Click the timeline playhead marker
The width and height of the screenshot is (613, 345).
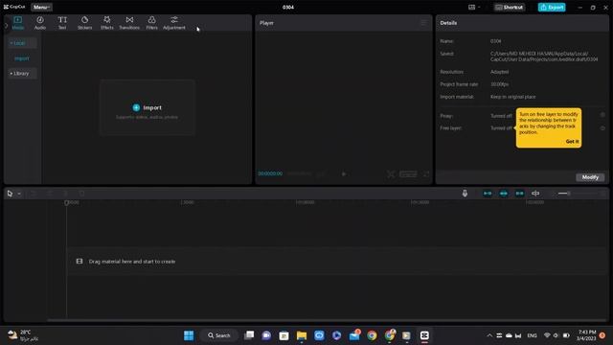(66, 202)
